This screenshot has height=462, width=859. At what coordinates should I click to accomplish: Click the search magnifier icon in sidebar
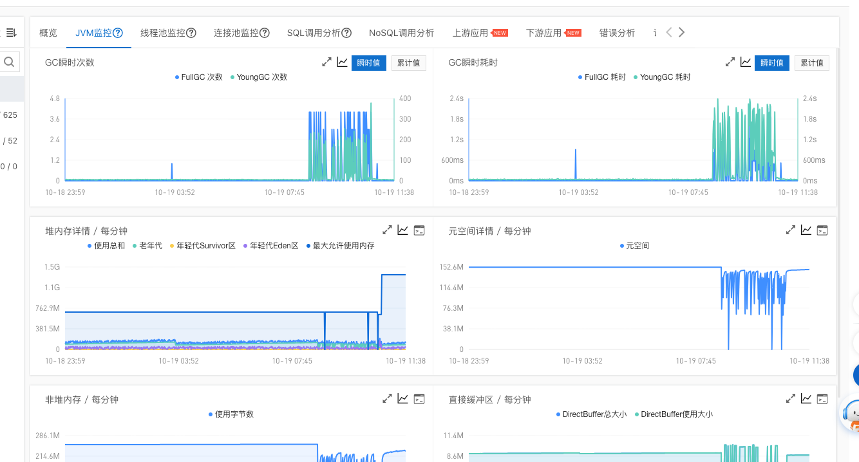pos(10,62)
